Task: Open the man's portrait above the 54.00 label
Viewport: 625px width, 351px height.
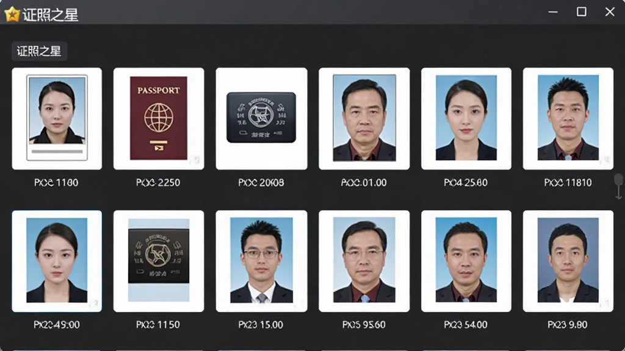Action: point(466,261)
